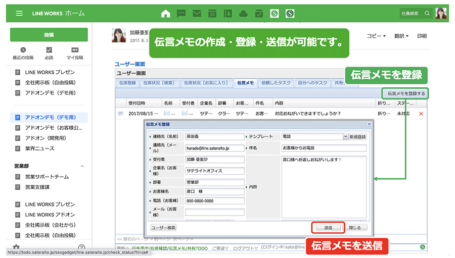Open the Drive cloud icon

click(243, 14)
